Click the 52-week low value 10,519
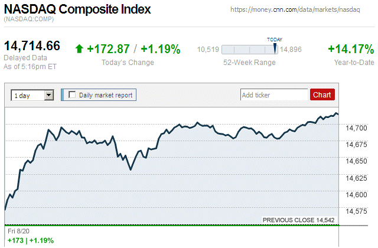The image size is (378, 248). [208, 50]
